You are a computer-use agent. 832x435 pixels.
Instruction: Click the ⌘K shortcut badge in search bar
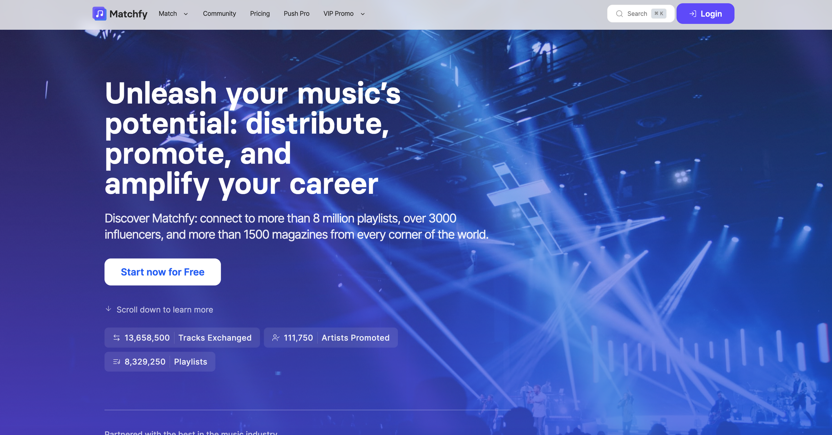(x=658, y=14)
